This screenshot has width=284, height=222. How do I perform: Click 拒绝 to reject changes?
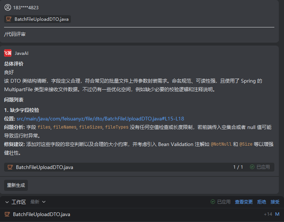pyautogui.click(x=262, y=202)
